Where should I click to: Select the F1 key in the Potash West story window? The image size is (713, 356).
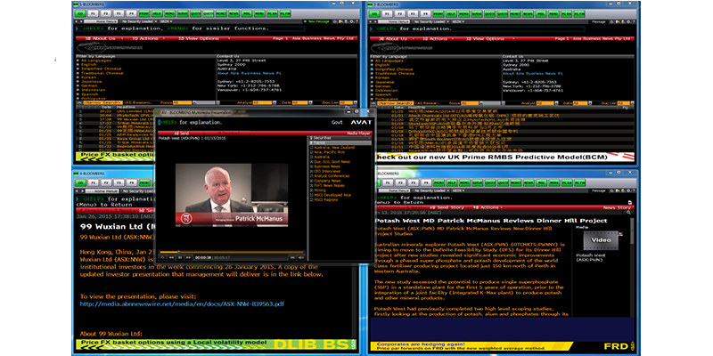(388, 182)
